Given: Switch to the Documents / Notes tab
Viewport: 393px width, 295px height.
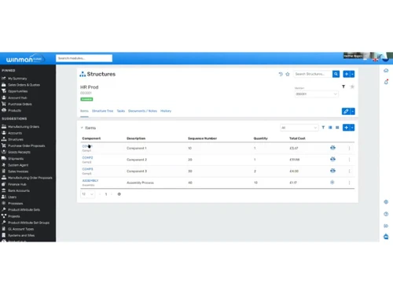Looking at the screenshot, I should click(142, 111).
